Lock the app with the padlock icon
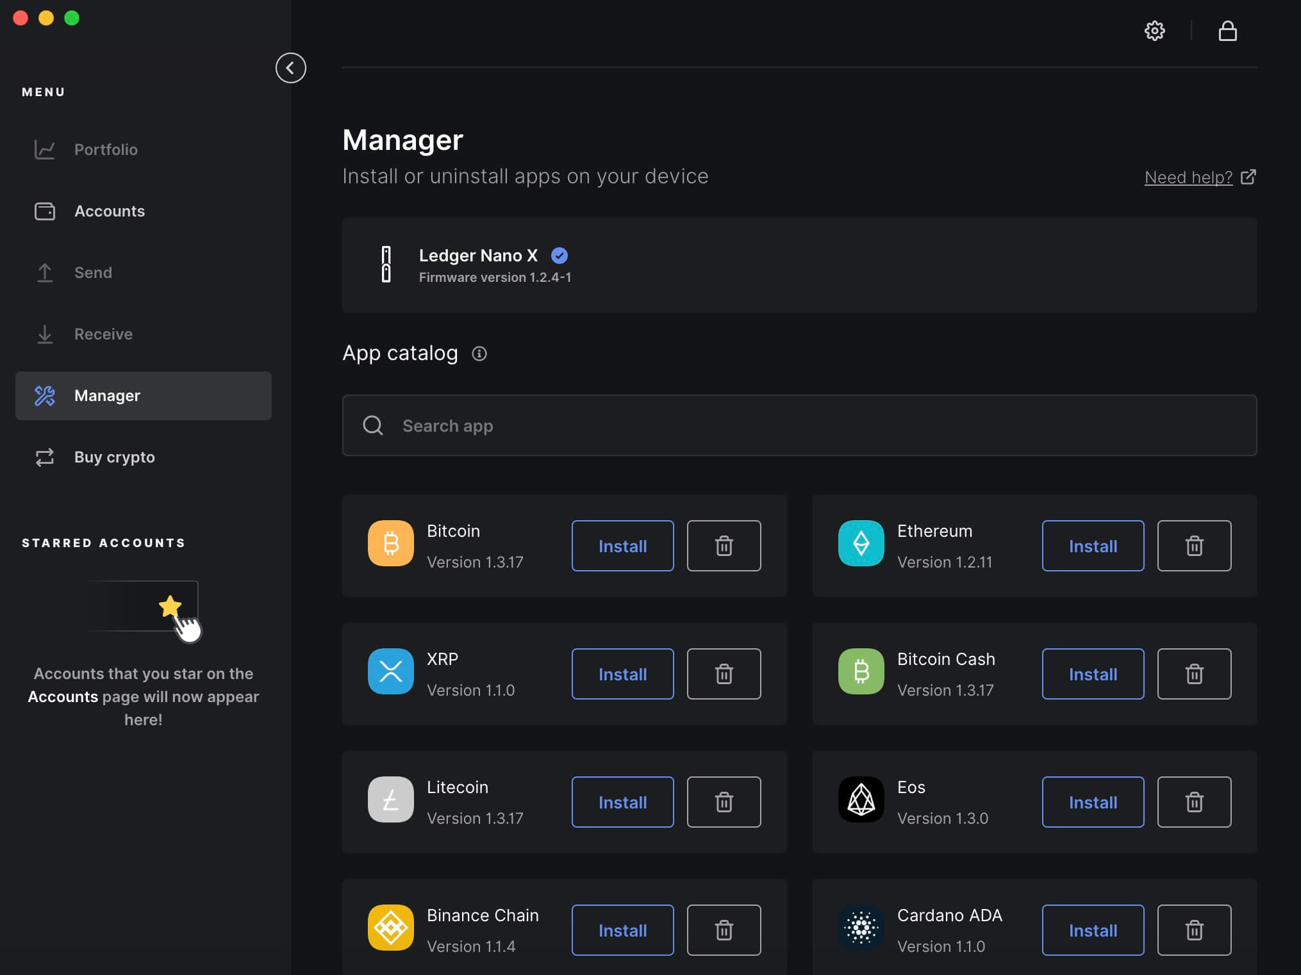The width and height of the screenshot is (1301, 975). point(1227,31)
